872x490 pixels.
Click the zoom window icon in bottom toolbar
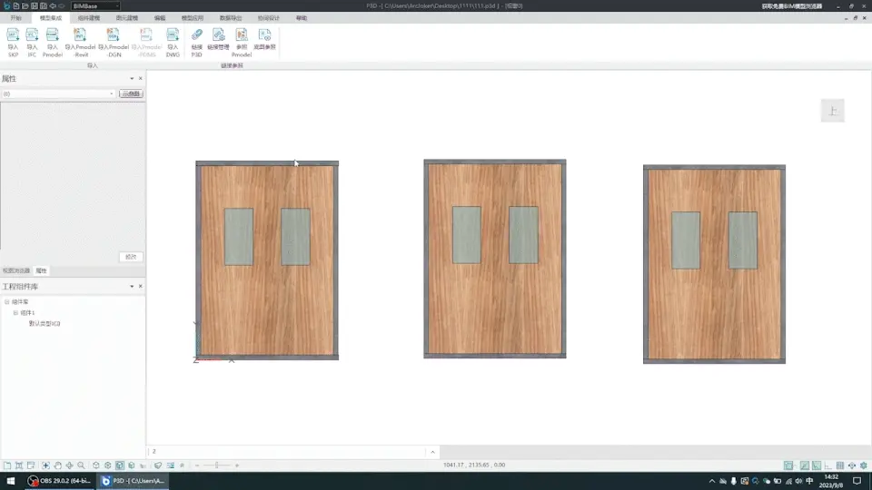pyautogui.click(x=45, y=465)
